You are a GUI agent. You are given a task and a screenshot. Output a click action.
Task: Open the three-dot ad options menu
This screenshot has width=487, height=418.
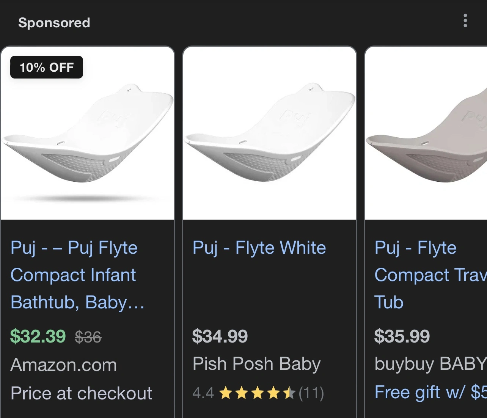tap(465, 21)
